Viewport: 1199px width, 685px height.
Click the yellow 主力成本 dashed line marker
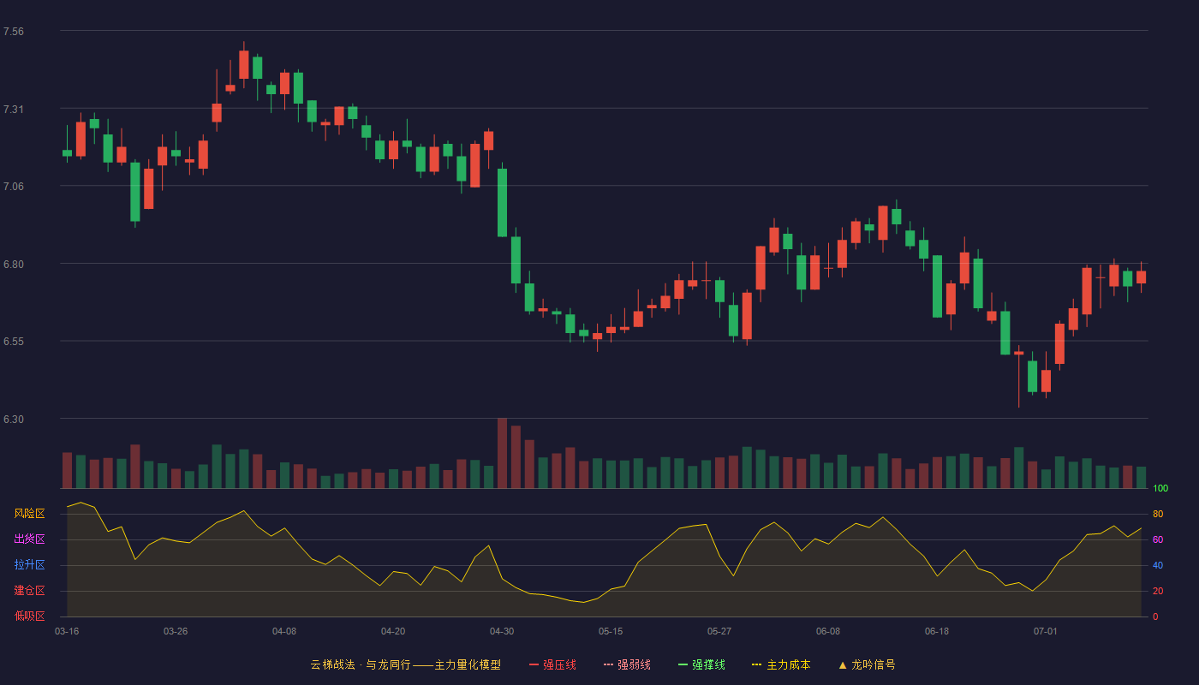click(757, 664)
